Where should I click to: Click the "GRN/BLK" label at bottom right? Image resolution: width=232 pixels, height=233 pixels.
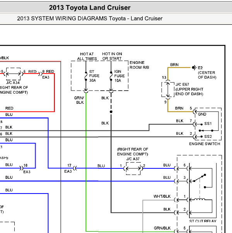pos(162,228)
